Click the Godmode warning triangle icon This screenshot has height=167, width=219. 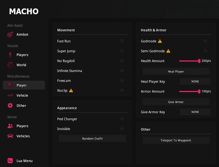pyautogui.click(x=159, y=41)
